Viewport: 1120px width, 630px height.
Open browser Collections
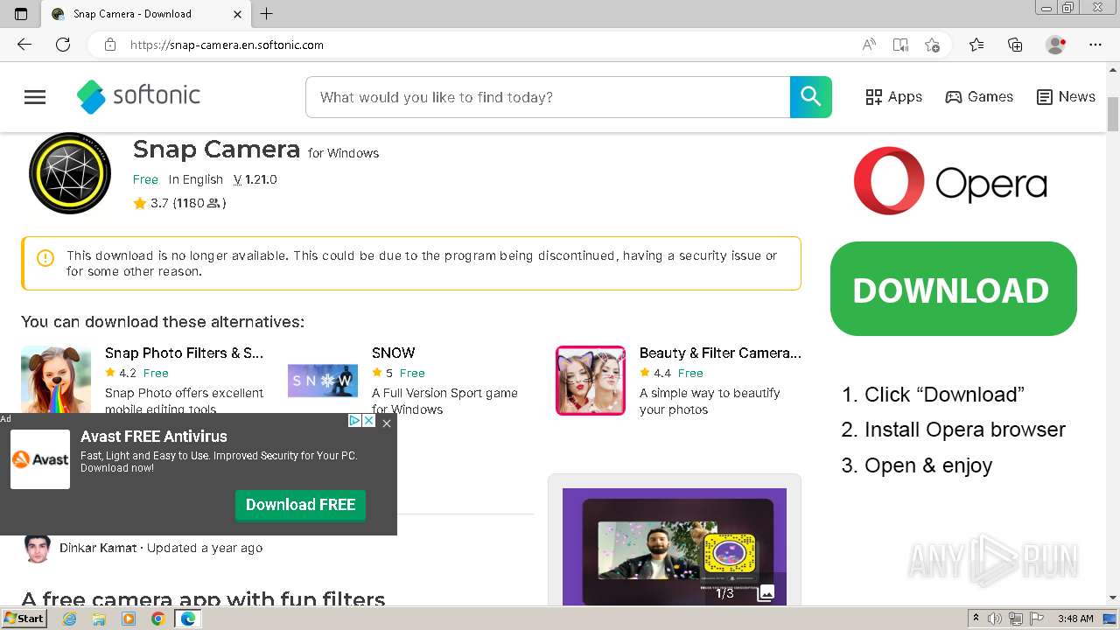click(1015, 45)
